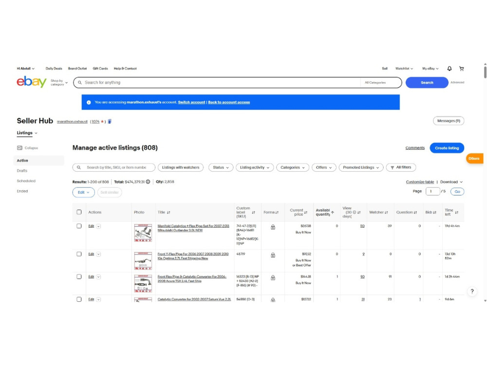Click the info icon next to Total amount
Viewport: 487px width, 365px height.
point(148,182)
